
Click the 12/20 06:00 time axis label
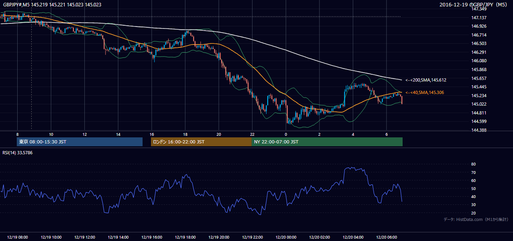coord(386,237)
